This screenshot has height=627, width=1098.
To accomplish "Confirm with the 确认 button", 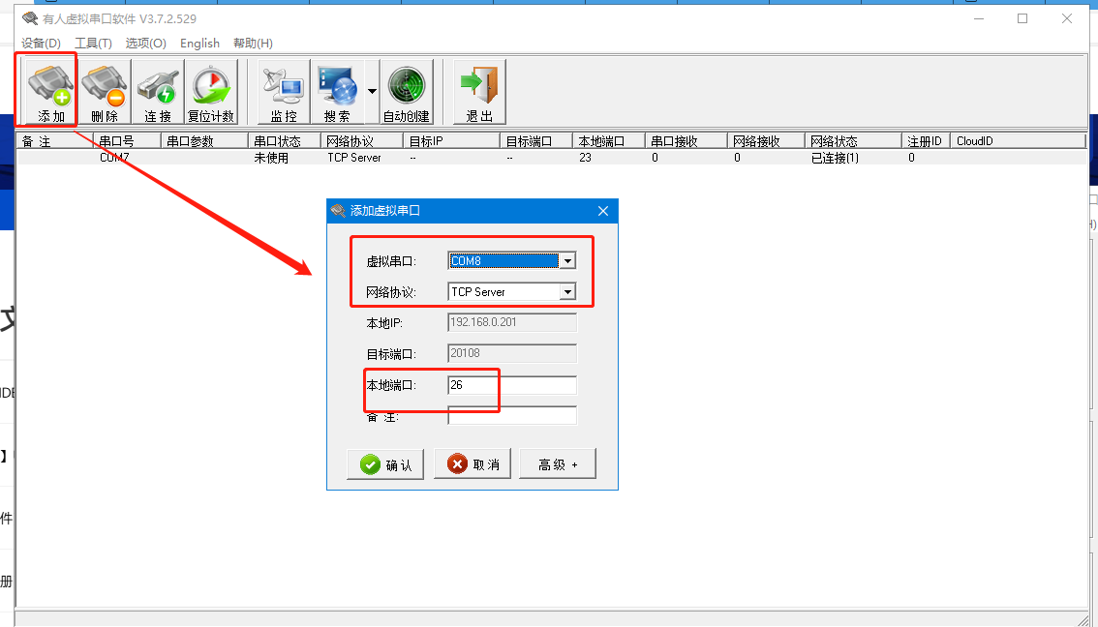I will pyautogui.click(x=385, y=463).
